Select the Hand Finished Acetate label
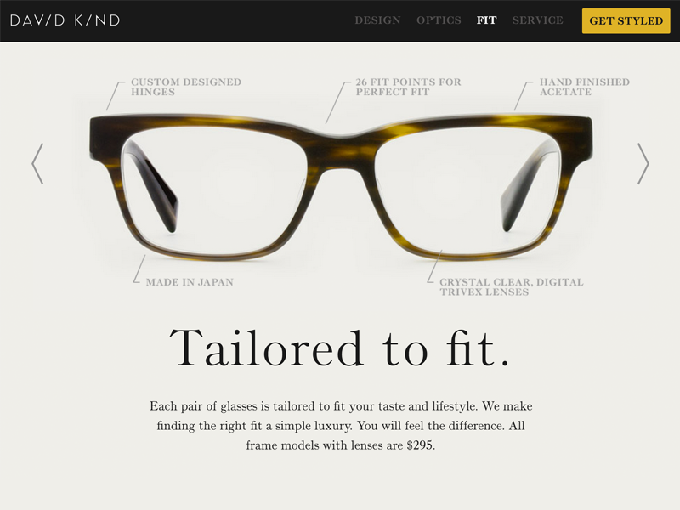680x510 pixels. (x=584, y=87)
